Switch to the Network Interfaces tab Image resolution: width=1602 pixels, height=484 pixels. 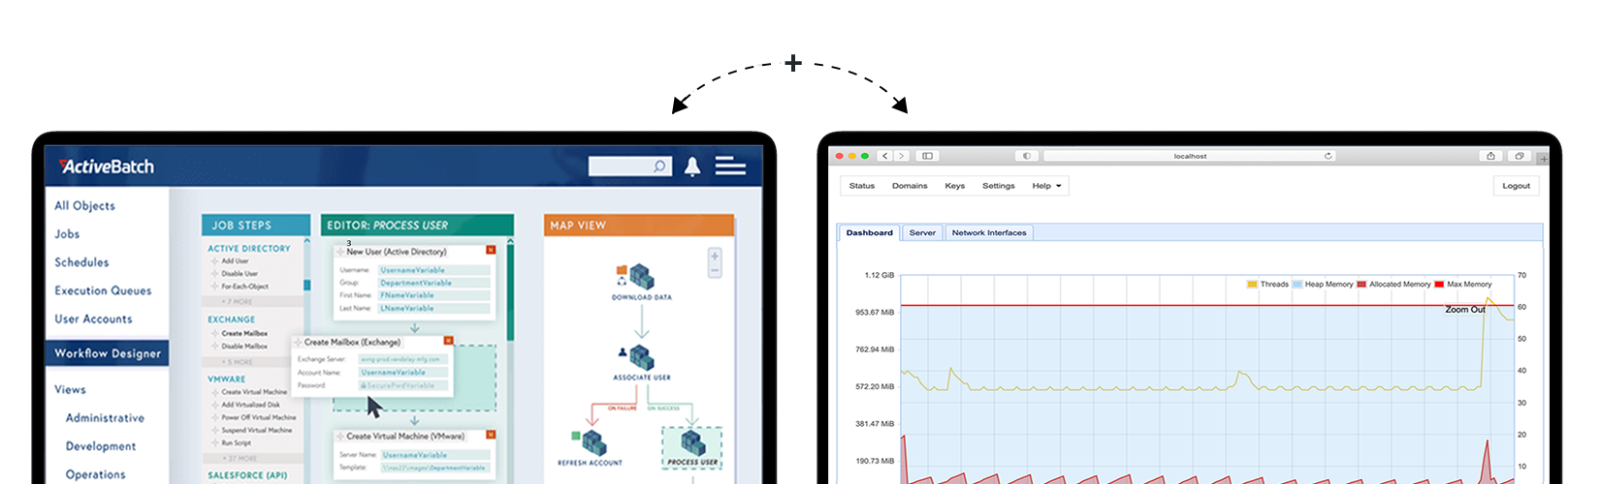click(987, 233)
